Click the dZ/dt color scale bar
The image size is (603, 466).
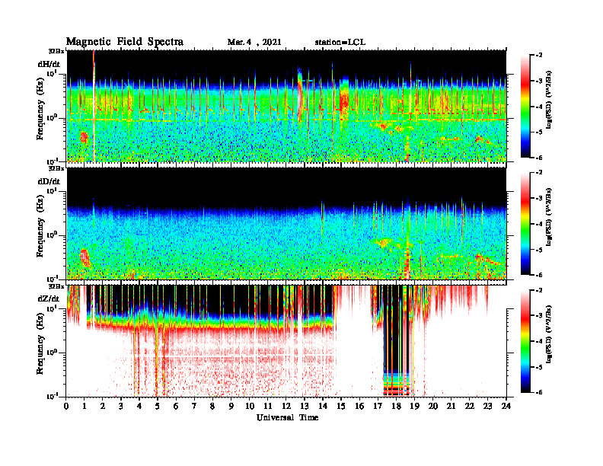tap(525, 341)
